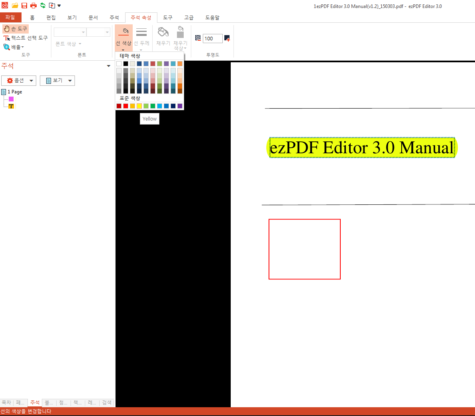Open the 배율 zoom dropdown
This screenshot has height=416, width=475.
tap(14, 47)
